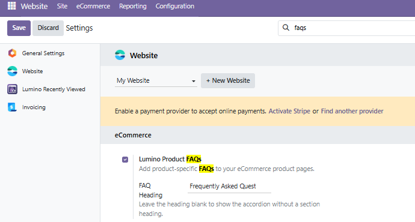Select Invoicing label in the sidebar
This screenshot has width=415, height=222.
click(34, 107)
